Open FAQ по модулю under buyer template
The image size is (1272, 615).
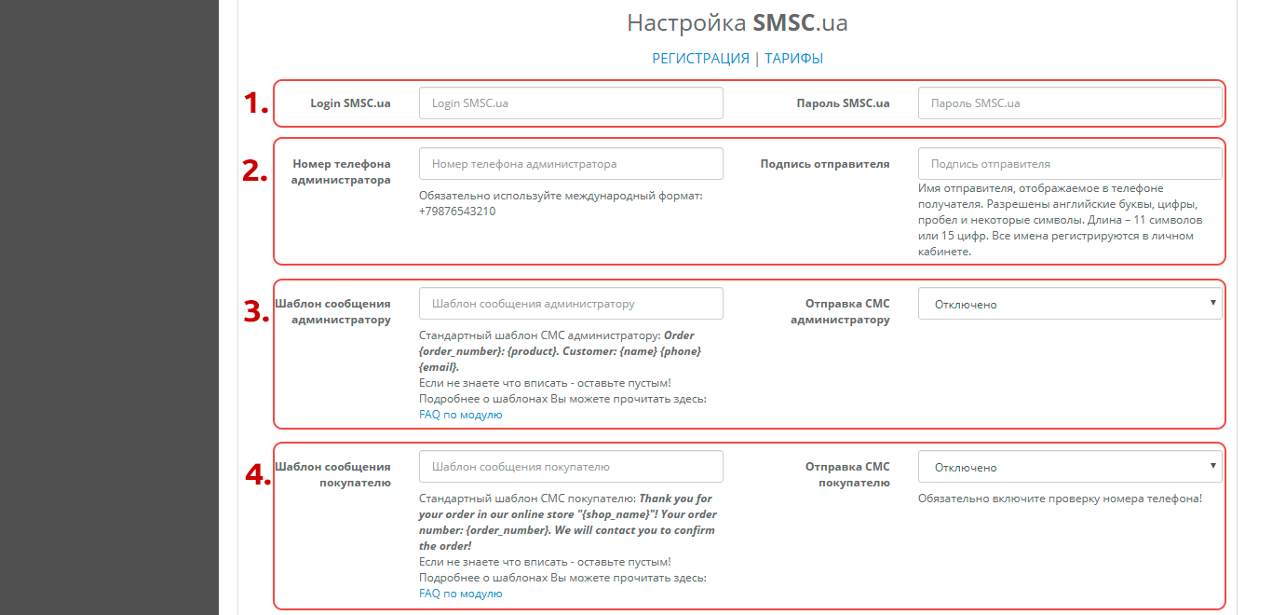point(460,594)
